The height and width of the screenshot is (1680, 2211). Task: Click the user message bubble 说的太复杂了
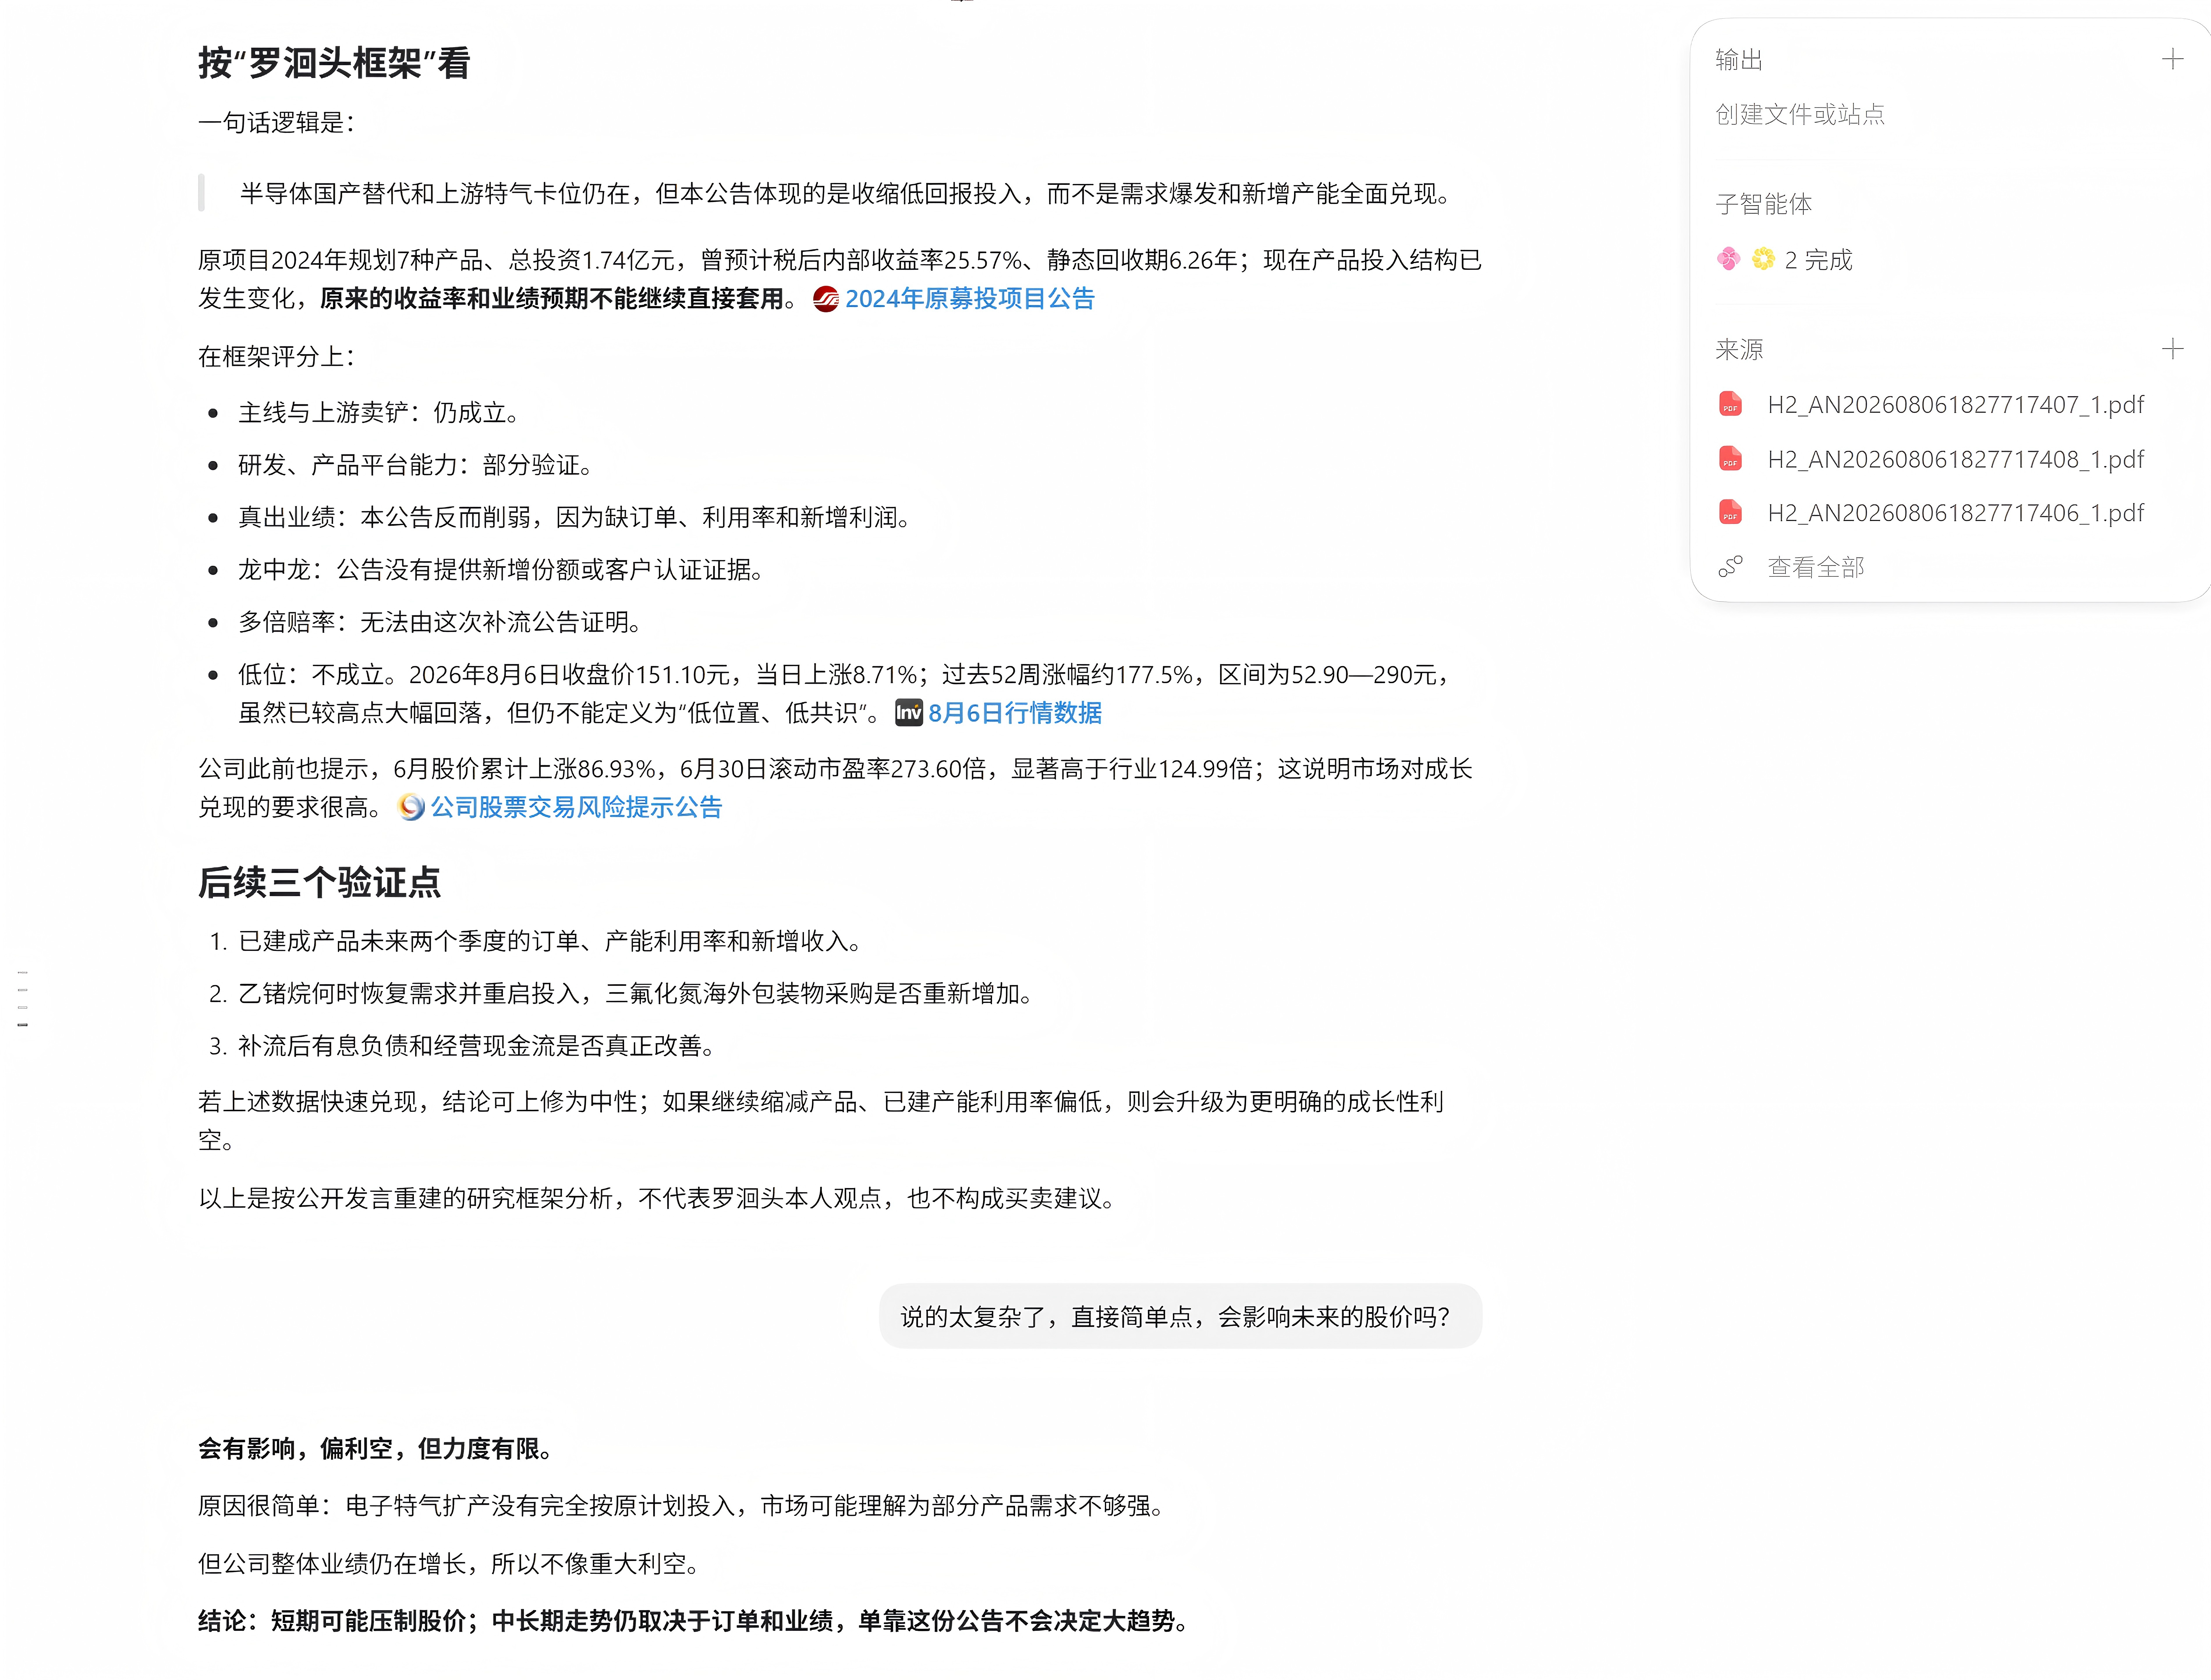[1180, 1316]
